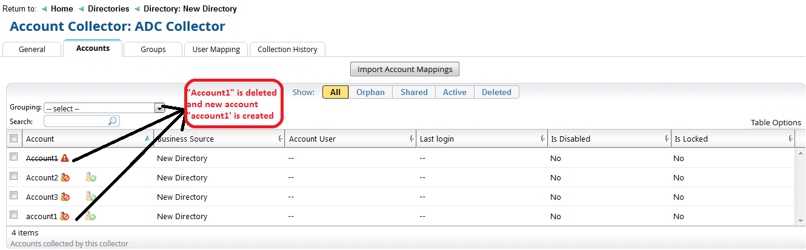
Task: Check the box for the Account2 row
Action: tap(13, 176)
